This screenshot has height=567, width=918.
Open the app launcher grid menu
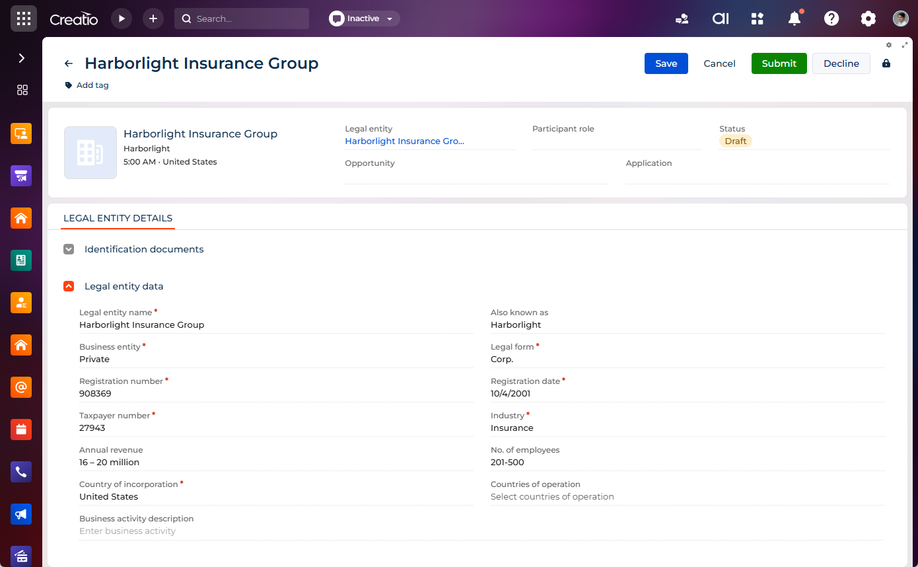(24, 19)
